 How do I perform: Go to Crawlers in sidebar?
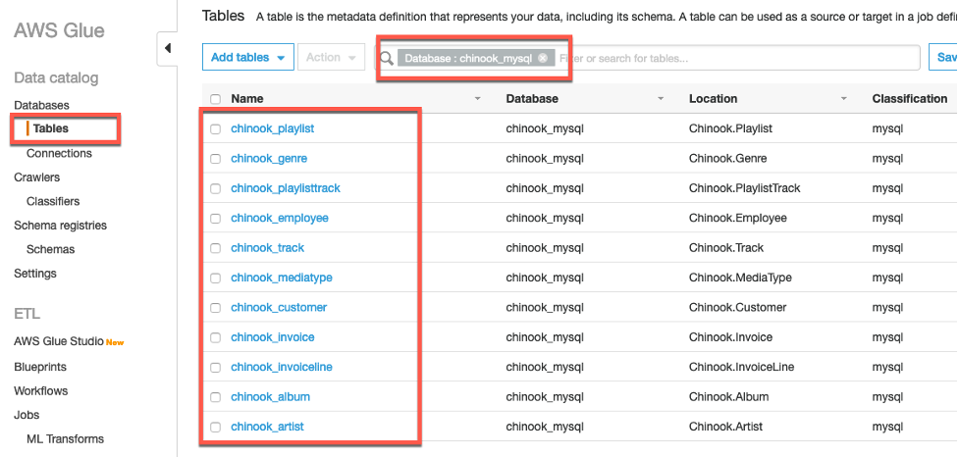point(36,178)
